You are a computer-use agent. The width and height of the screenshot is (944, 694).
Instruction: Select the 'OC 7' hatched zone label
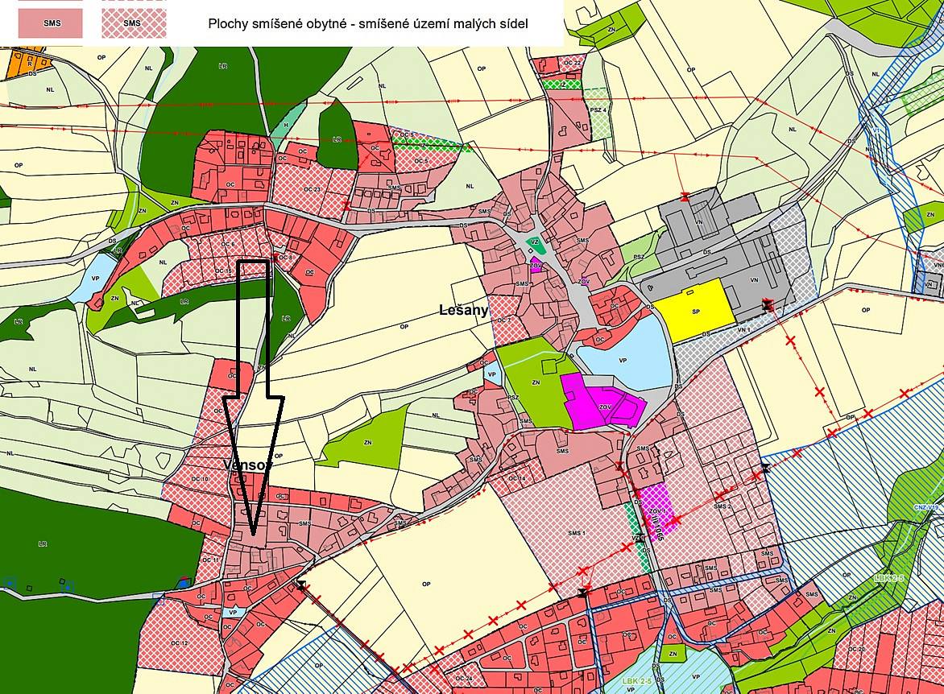pos(504,320)
